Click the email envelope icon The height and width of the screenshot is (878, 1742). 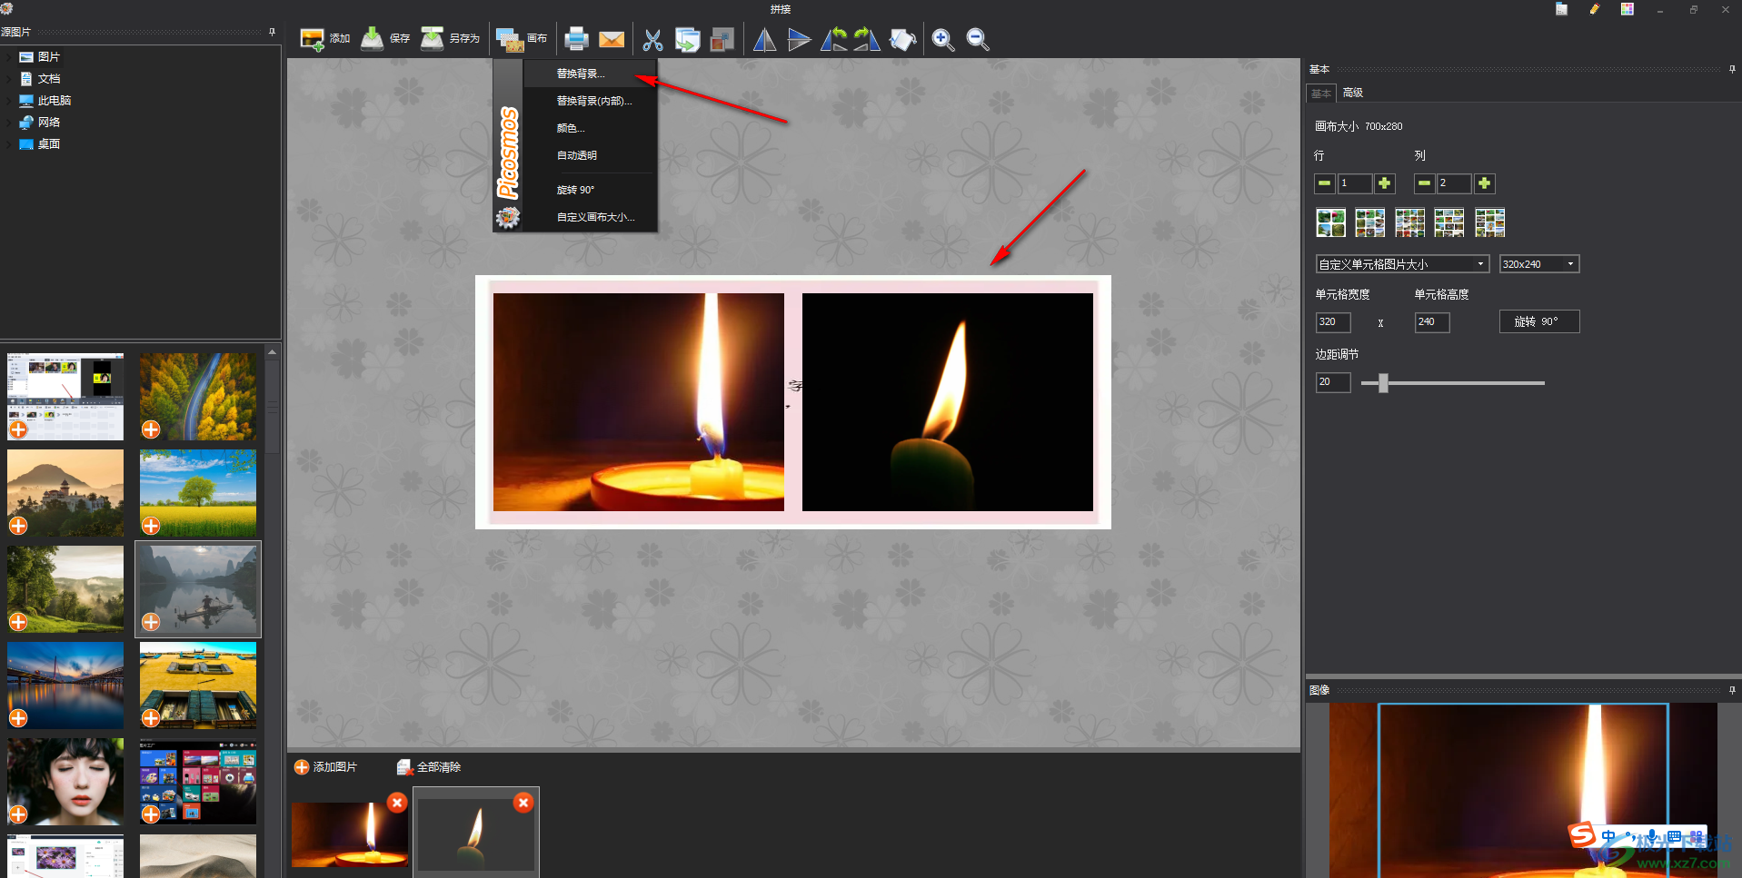612,39
